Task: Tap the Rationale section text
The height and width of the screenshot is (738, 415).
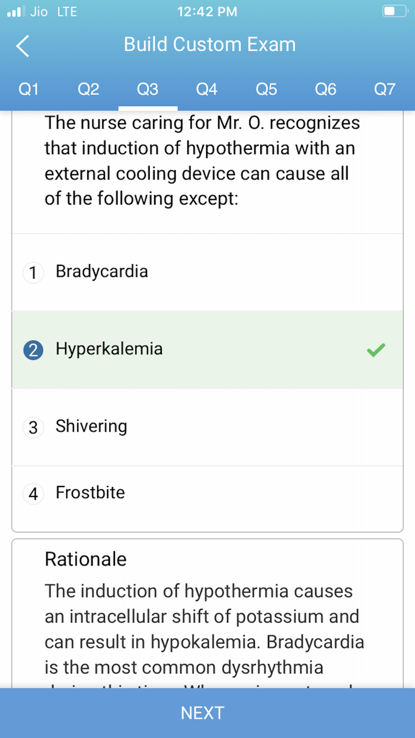Action: [85, 559]
